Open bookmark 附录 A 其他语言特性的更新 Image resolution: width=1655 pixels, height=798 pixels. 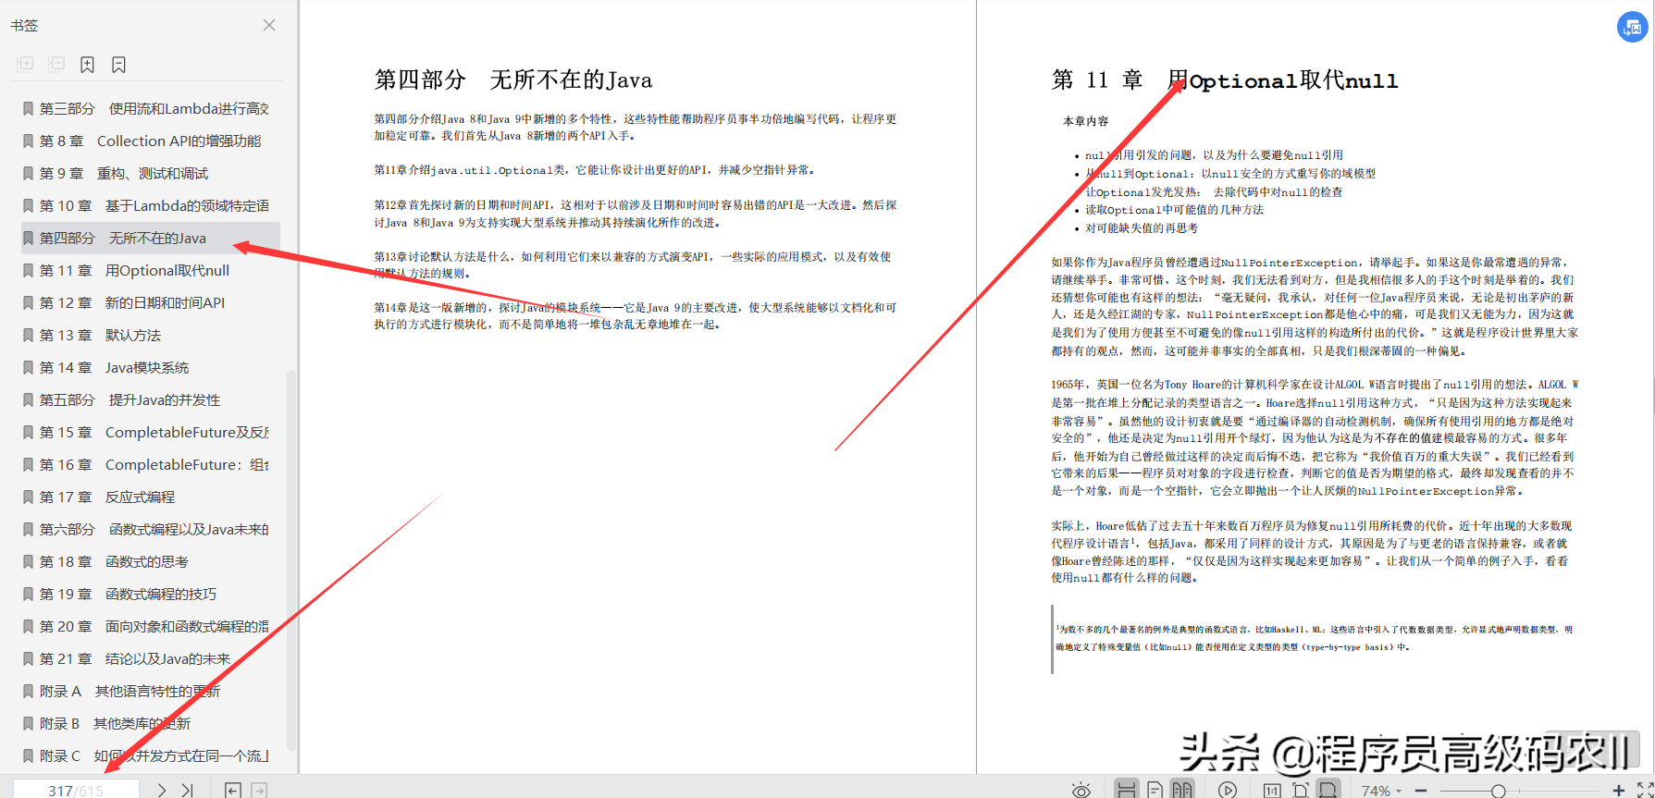pyautogui.click(x=150, y=691)
